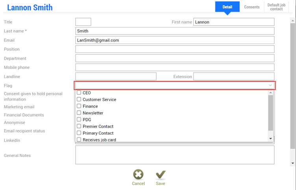Tick the Primary Contact checkbox
This screenshot has width=296, height=190.
[79, 133]
